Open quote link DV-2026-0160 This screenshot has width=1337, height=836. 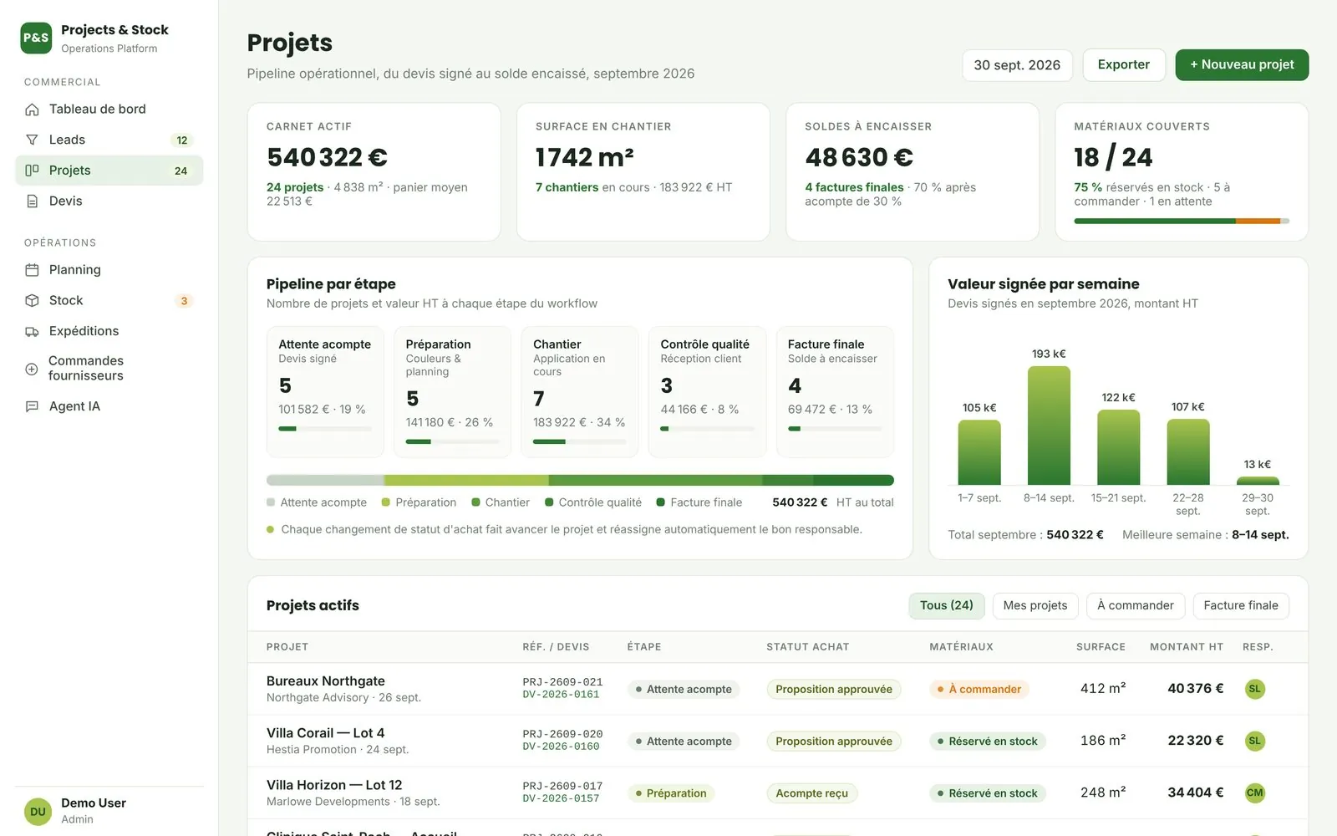[x=561, y=747]
